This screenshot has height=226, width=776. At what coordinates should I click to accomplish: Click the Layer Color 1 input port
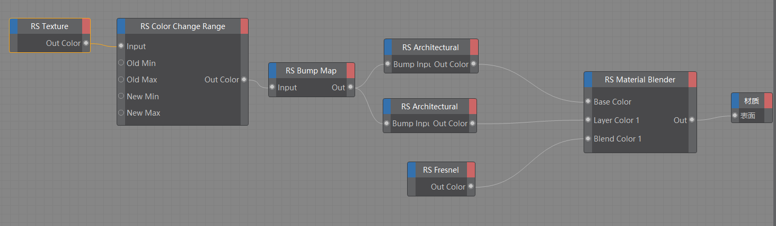(588, 120)
